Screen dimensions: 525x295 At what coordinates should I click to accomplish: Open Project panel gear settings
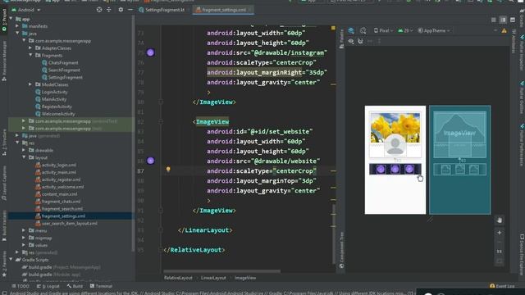[x=121, y=10]
